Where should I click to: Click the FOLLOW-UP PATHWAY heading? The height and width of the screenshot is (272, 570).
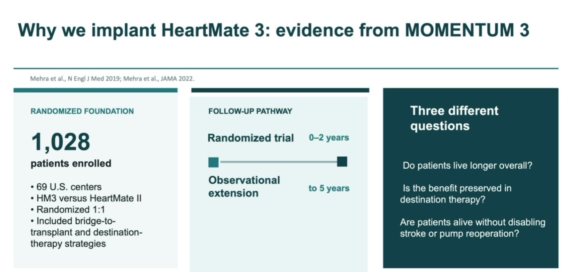(x=250, y=111)
